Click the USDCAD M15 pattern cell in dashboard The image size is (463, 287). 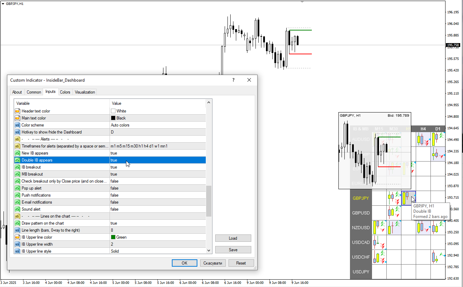point(379,242)
